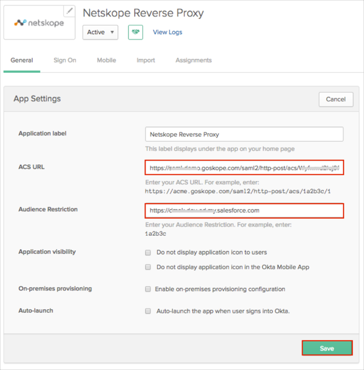
Task: Focus the ACS URL input field
Action: 244,168
